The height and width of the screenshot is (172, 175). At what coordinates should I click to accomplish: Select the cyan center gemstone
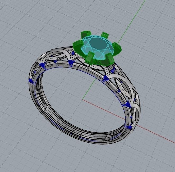click(x=97, y=47)
